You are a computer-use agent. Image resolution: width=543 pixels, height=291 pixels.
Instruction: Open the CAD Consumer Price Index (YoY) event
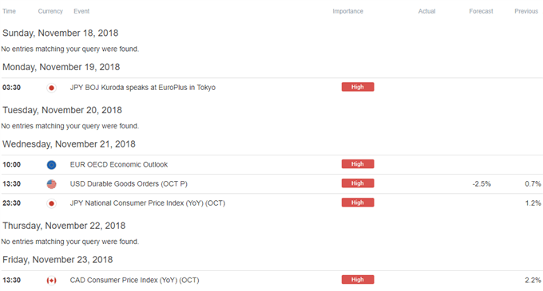coord(134,280)
